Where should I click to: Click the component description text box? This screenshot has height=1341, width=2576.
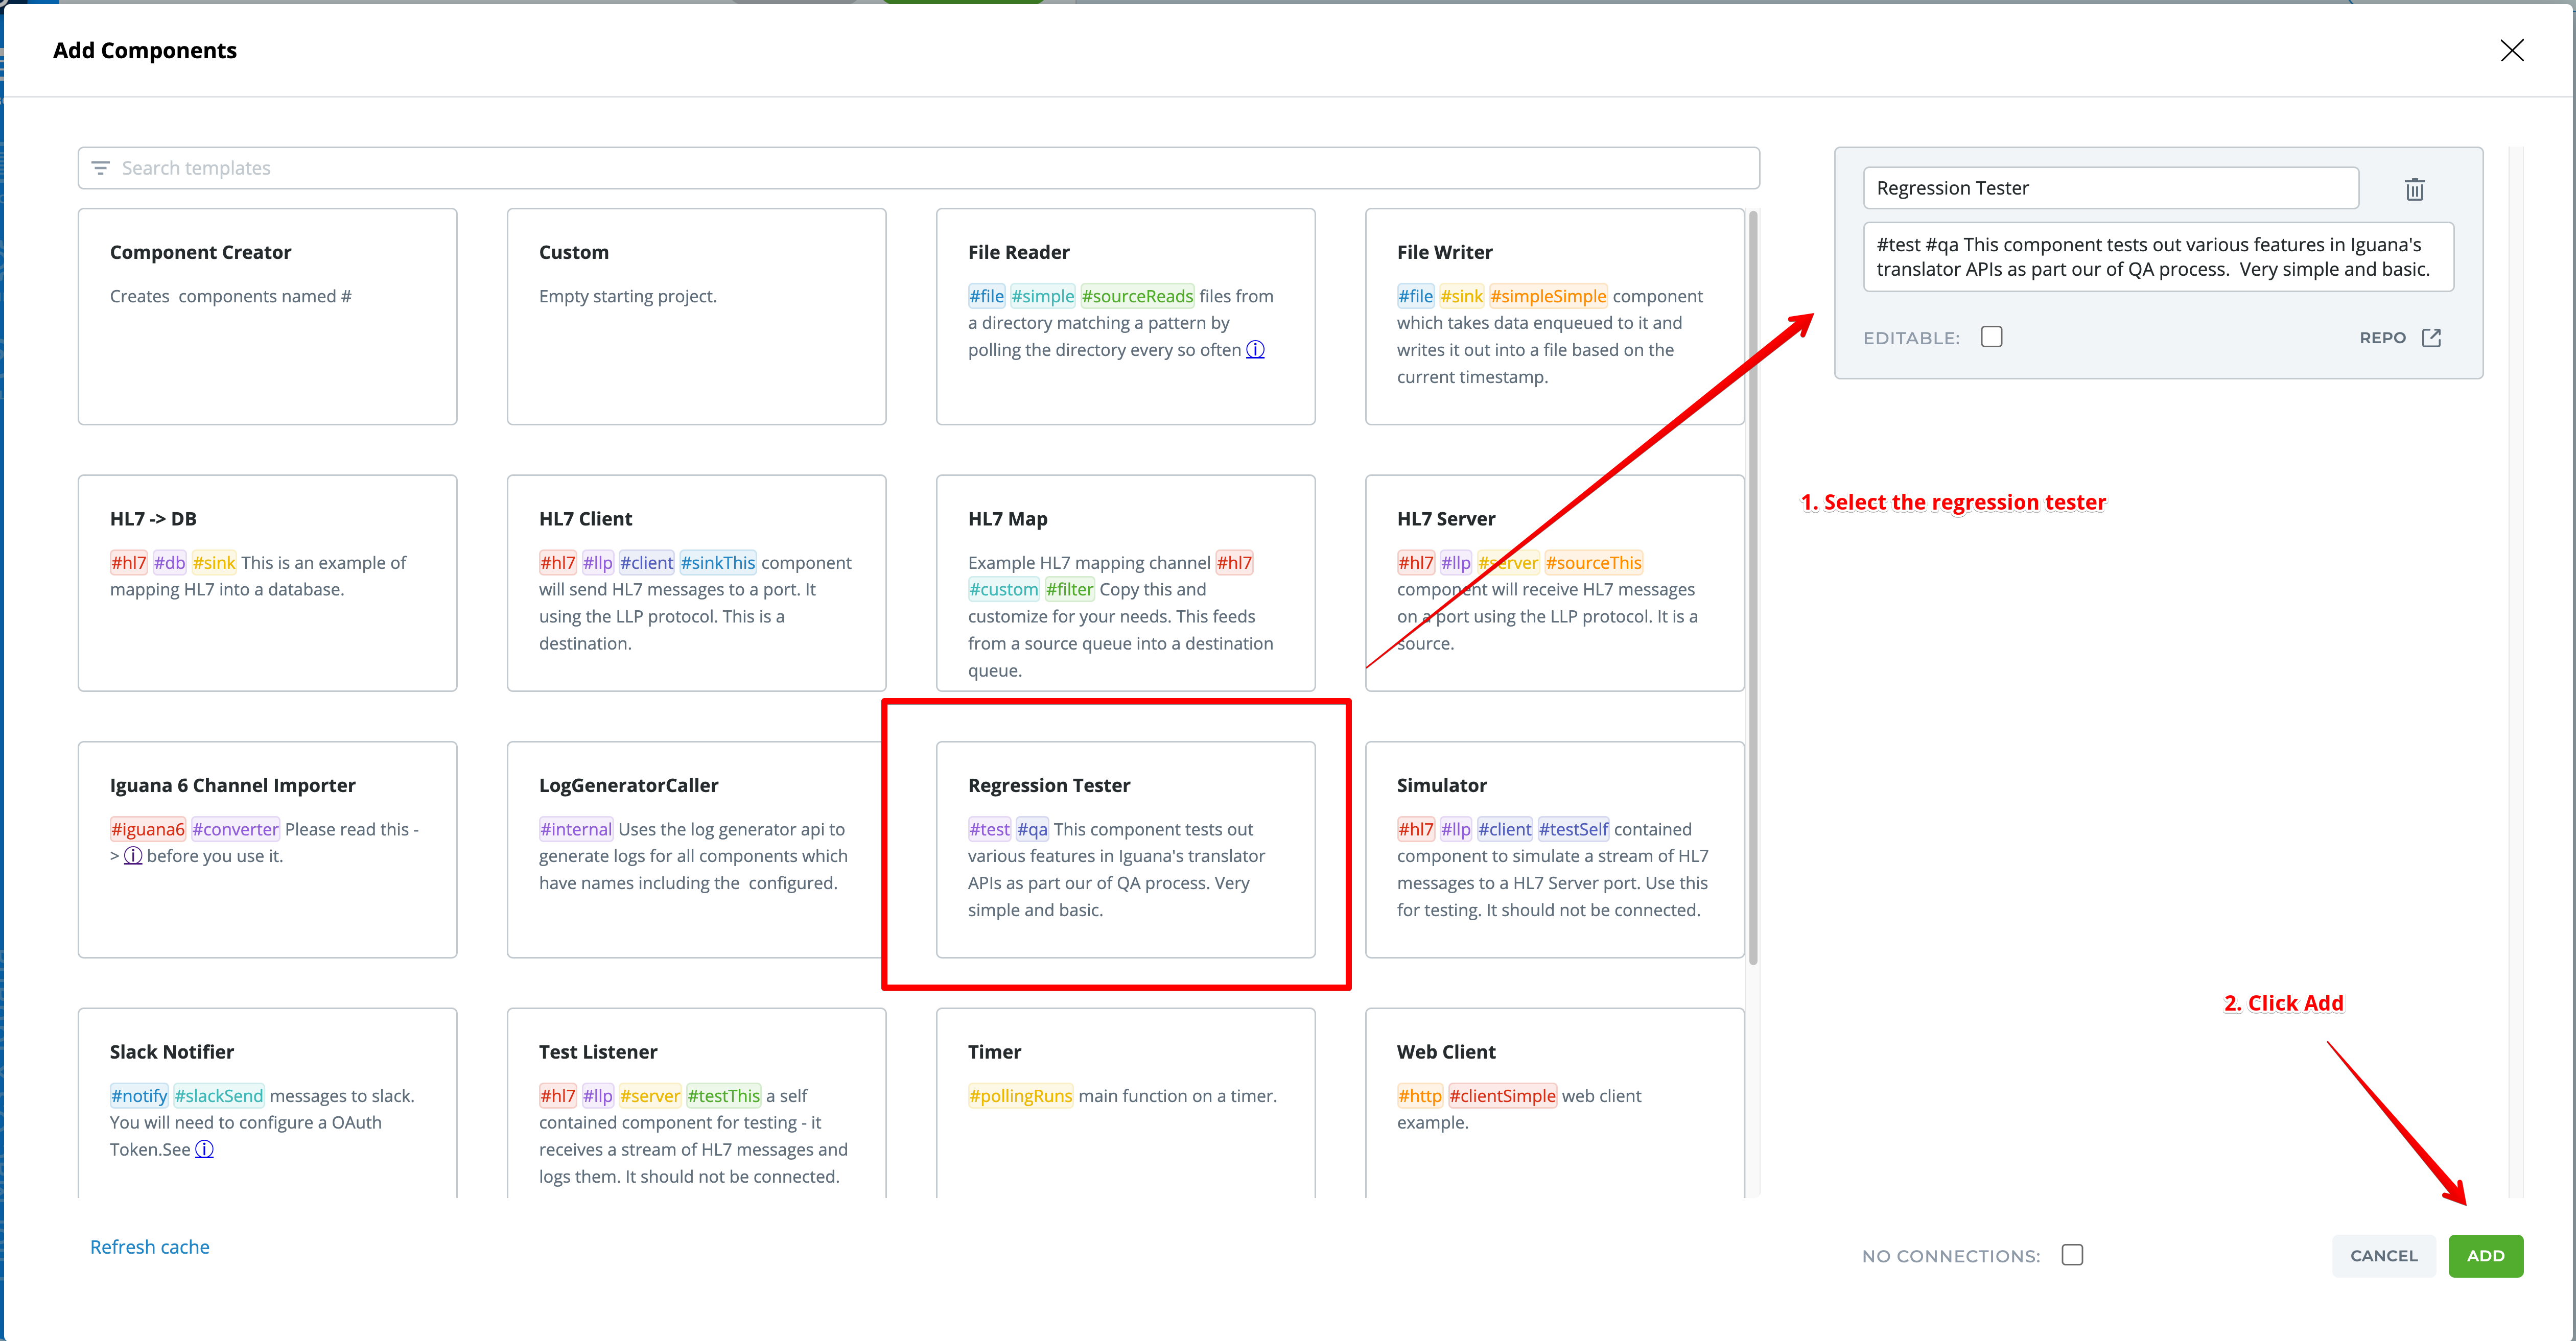pyautogui.click(x=2157, y=257)
